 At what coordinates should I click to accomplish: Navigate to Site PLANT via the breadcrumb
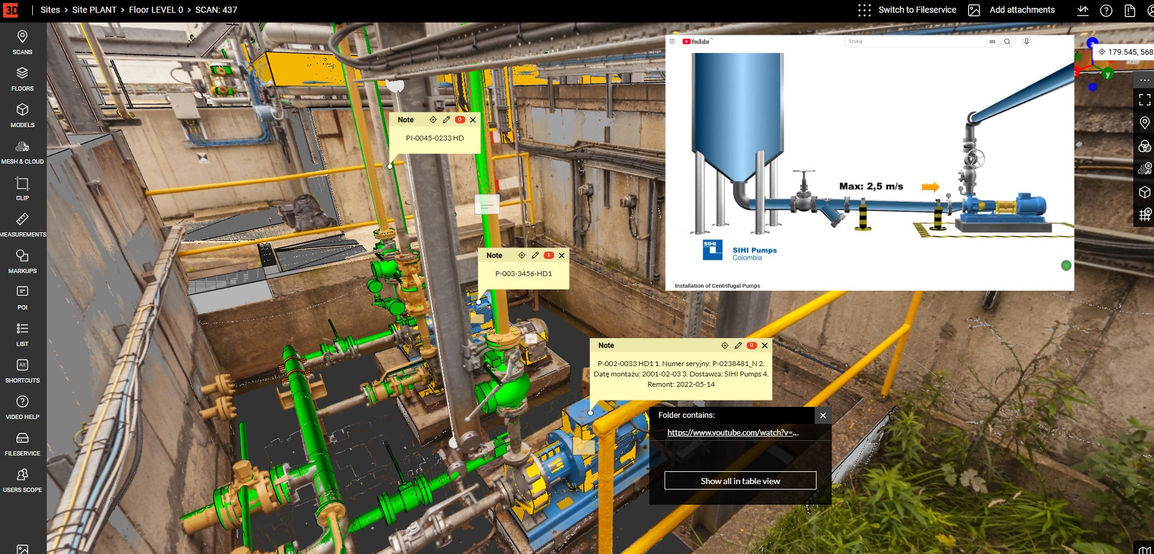point(94,10)
